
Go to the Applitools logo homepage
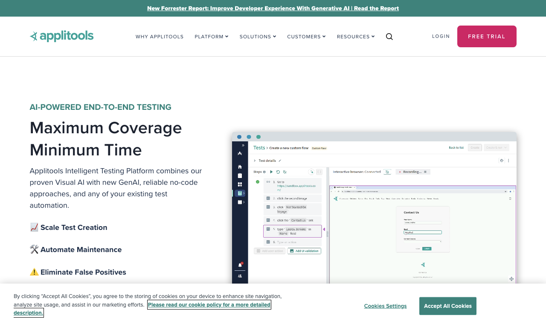coord(61,36)
